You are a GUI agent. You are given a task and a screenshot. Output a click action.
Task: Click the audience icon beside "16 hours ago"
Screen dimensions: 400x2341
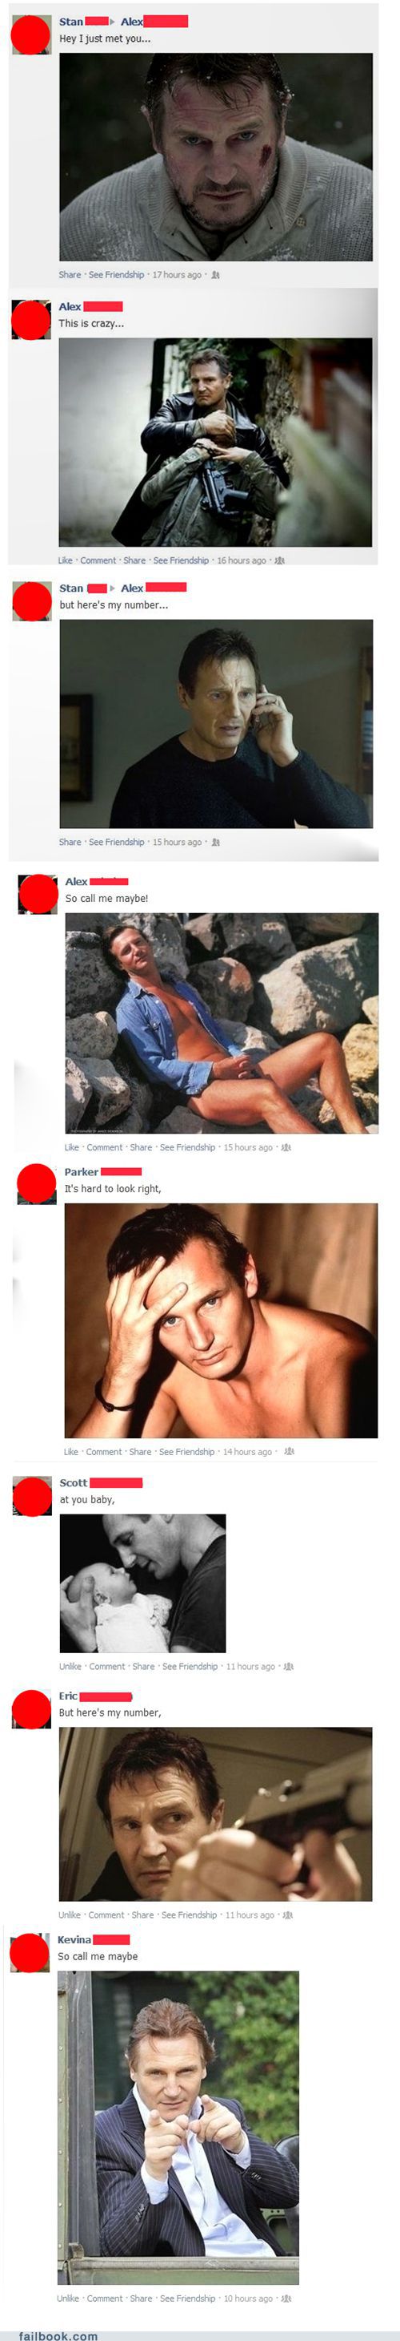click(279, 560)
